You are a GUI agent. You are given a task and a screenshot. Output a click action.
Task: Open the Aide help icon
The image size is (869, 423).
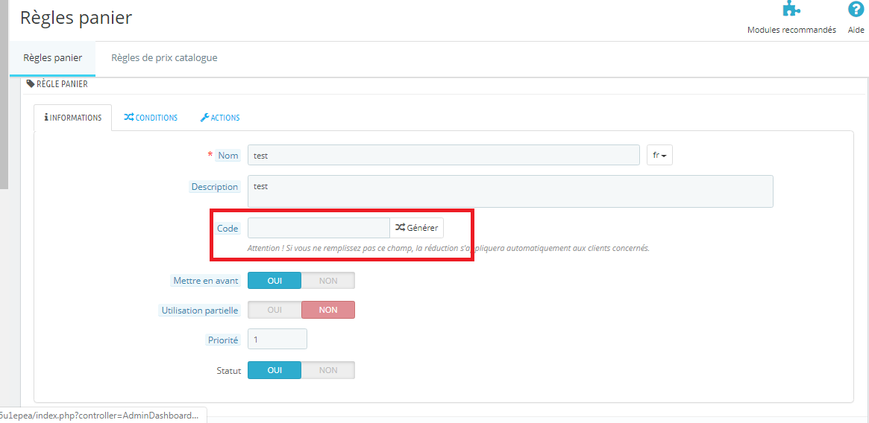pyautogui.click(x=856, y=10)
